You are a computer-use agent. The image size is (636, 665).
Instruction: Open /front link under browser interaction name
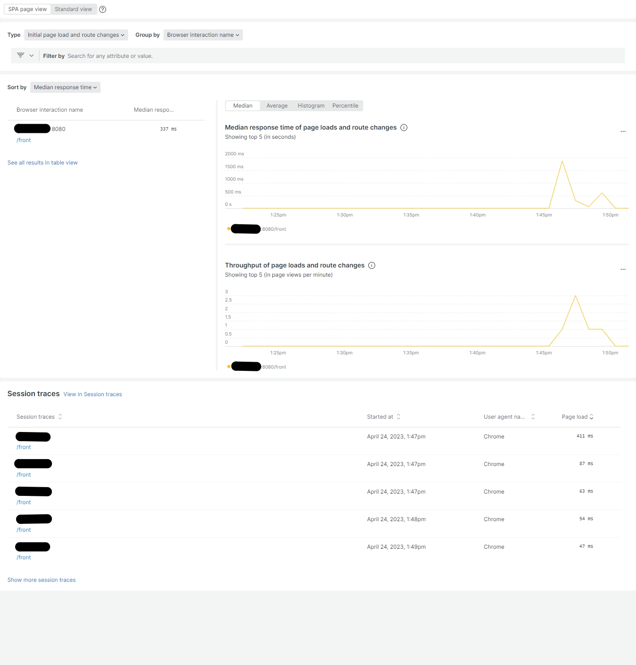click(24, 140)
